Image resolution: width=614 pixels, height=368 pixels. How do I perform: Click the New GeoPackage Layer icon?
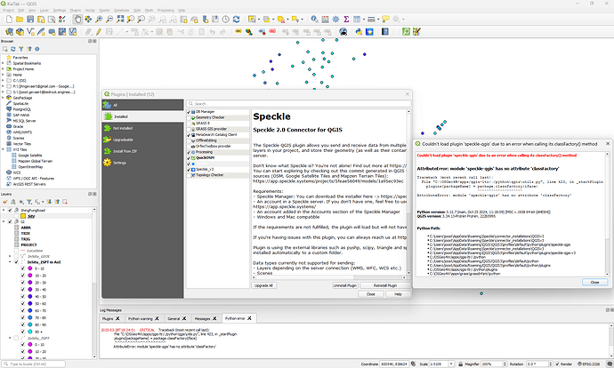coord(20,32)
